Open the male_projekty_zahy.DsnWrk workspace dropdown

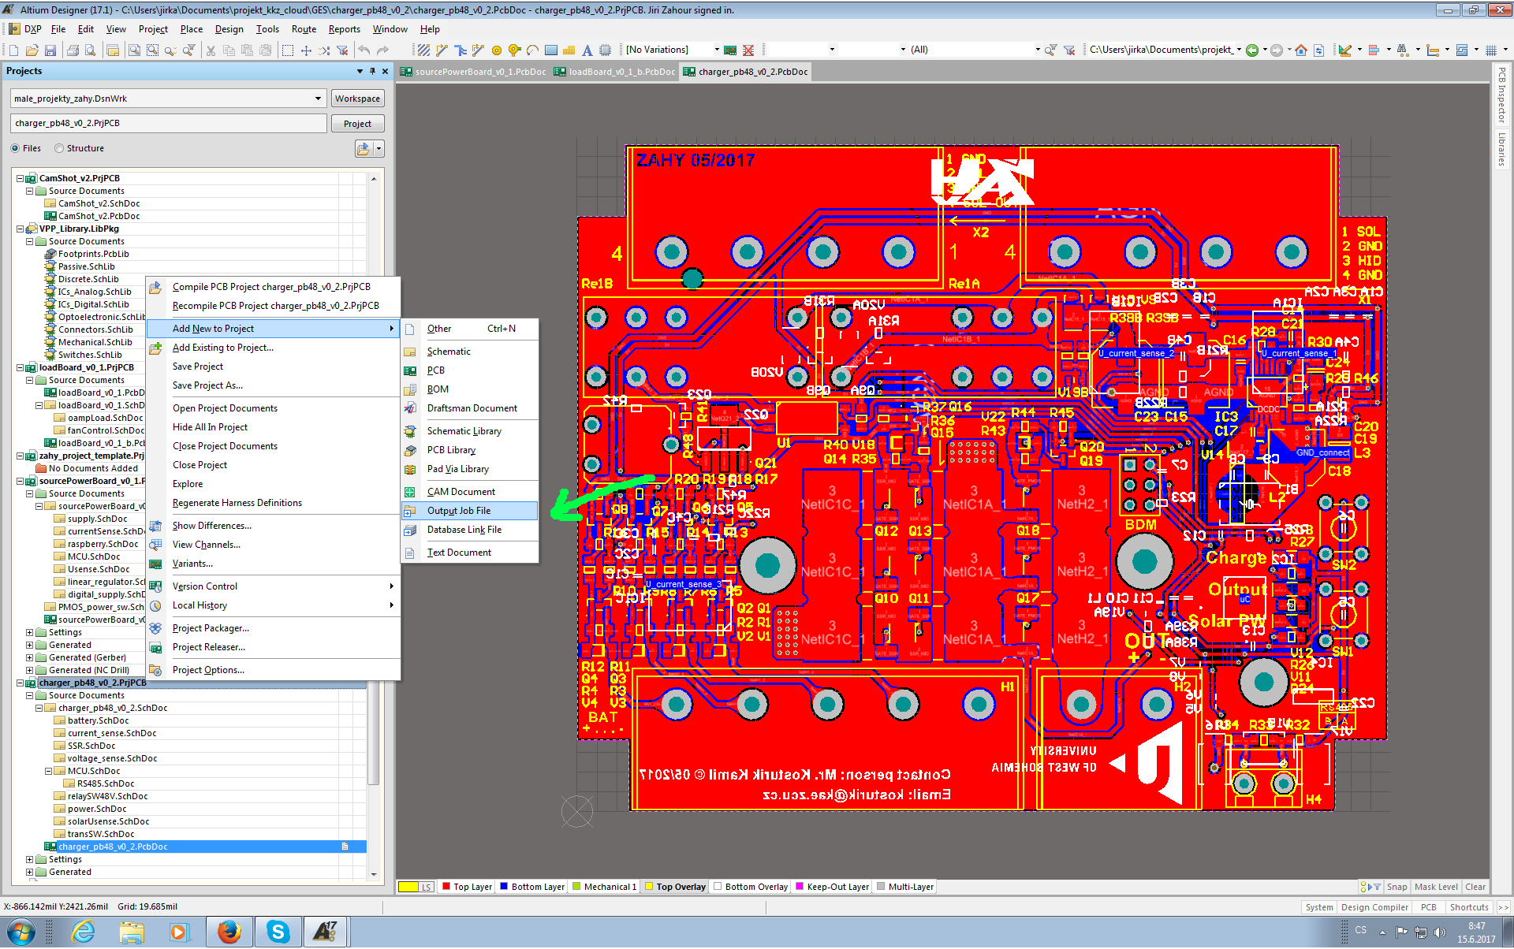[318, 99]
